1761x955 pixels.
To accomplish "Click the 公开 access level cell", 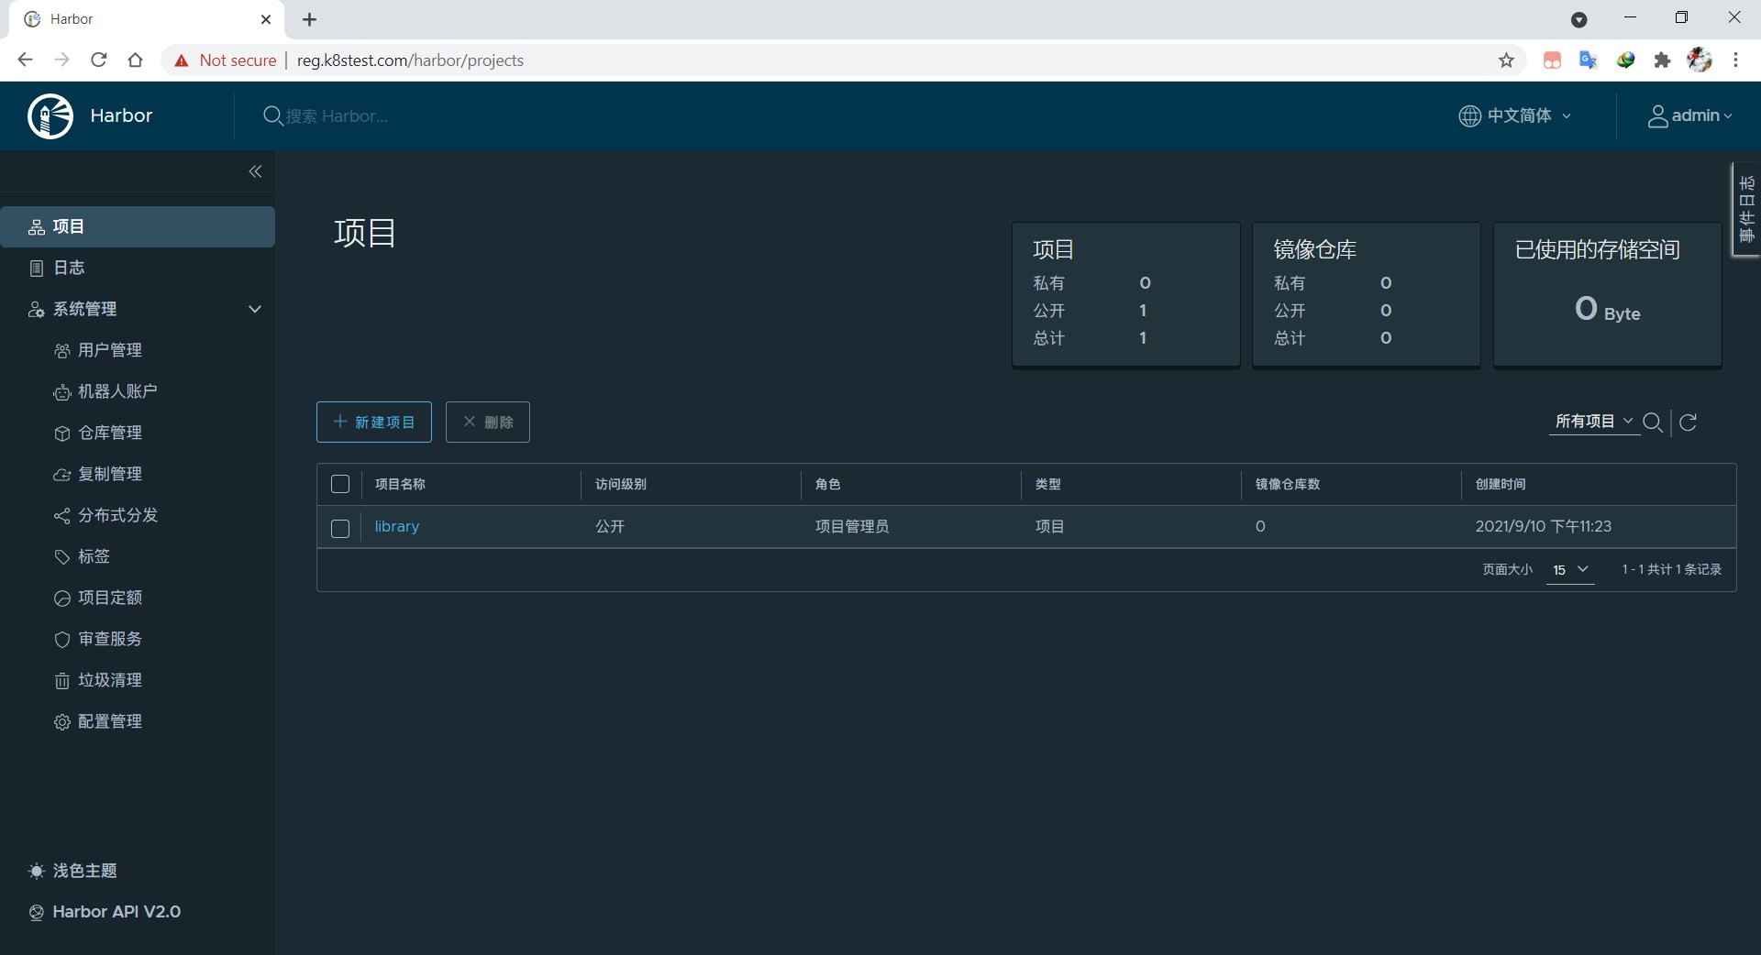I will coord(610,526).
